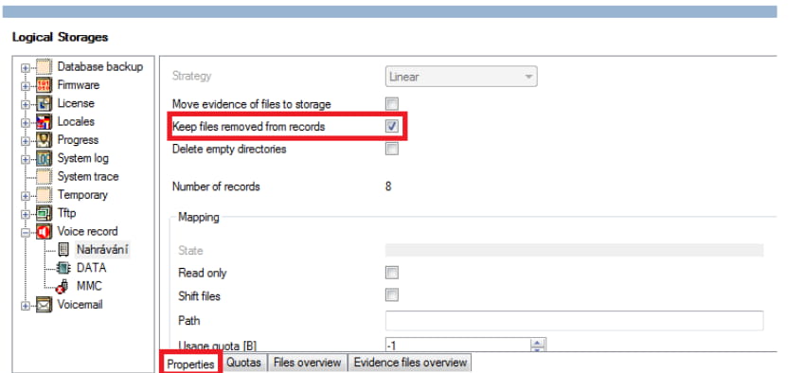
Task: Click the Locales flag icon
Action: point(45,122)
